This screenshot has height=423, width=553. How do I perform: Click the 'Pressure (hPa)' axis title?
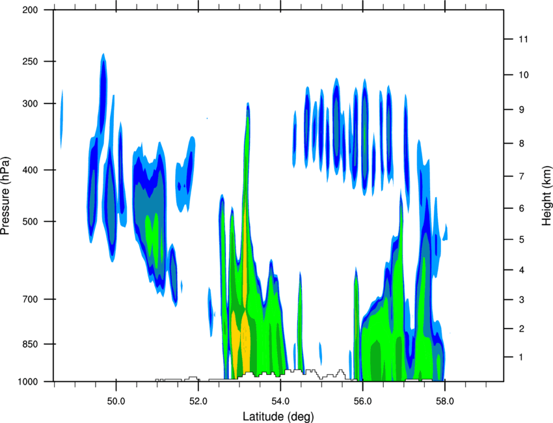click(x=5, y=196)
